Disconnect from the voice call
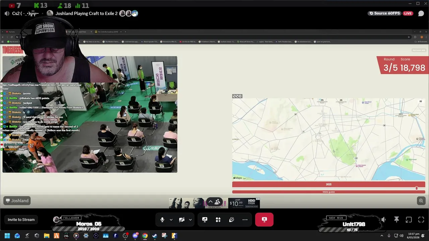 [x=264, y=220]
